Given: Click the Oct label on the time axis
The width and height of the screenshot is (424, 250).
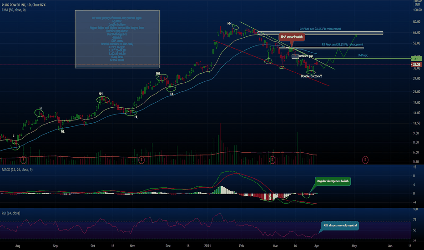Looking at the screenshot, I should tap(93, 246).
